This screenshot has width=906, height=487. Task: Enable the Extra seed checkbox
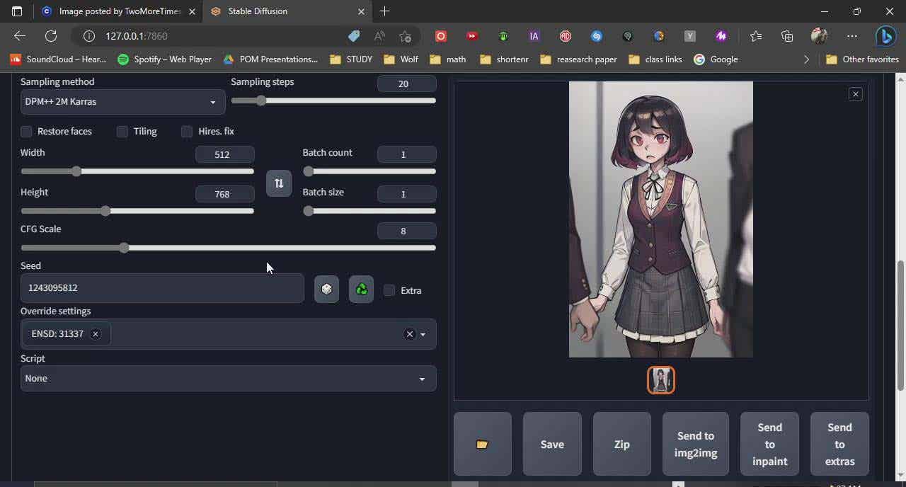coord(389,290)
